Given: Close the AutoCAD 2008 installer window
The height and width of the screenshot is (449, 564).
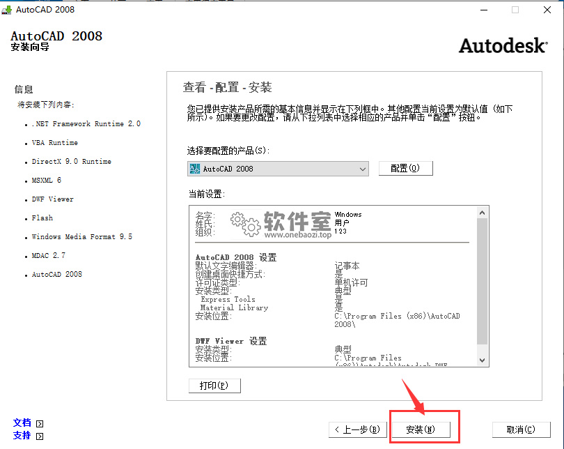Looking at the screenshot, I should click(547, 10).
